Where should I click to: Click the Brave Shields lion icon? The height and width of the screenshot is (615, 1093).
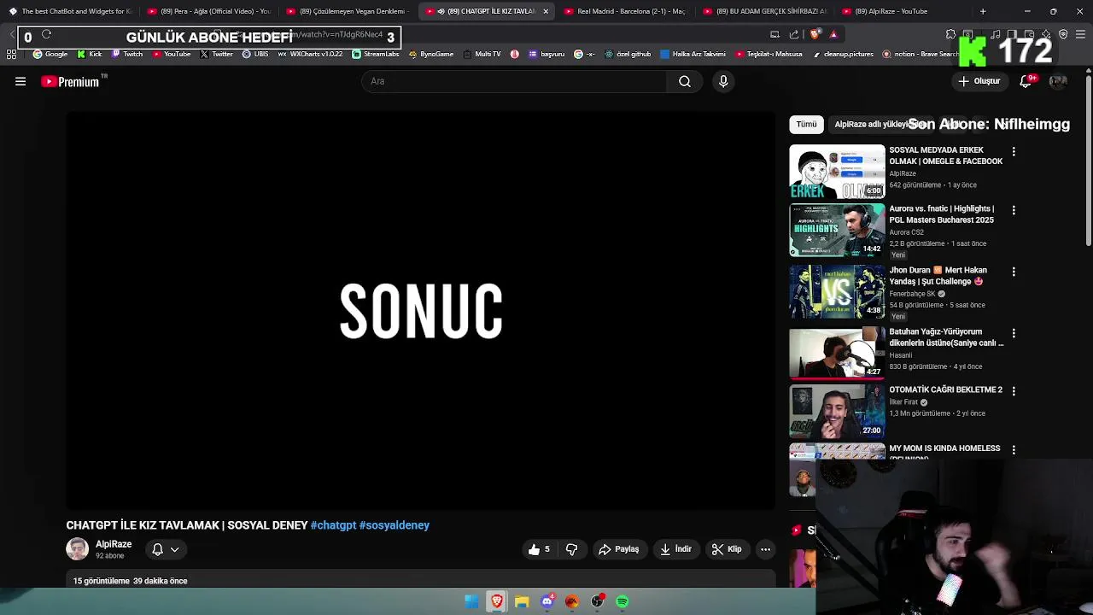pos(815,35)
